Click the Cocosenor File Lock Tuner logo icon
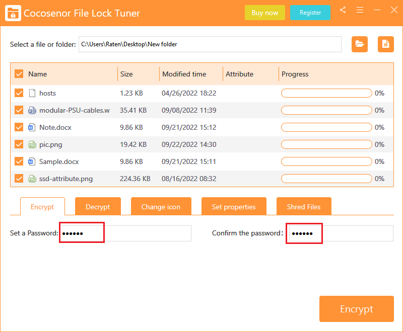This screenshot has height=332, width=403. click(13, 13)
